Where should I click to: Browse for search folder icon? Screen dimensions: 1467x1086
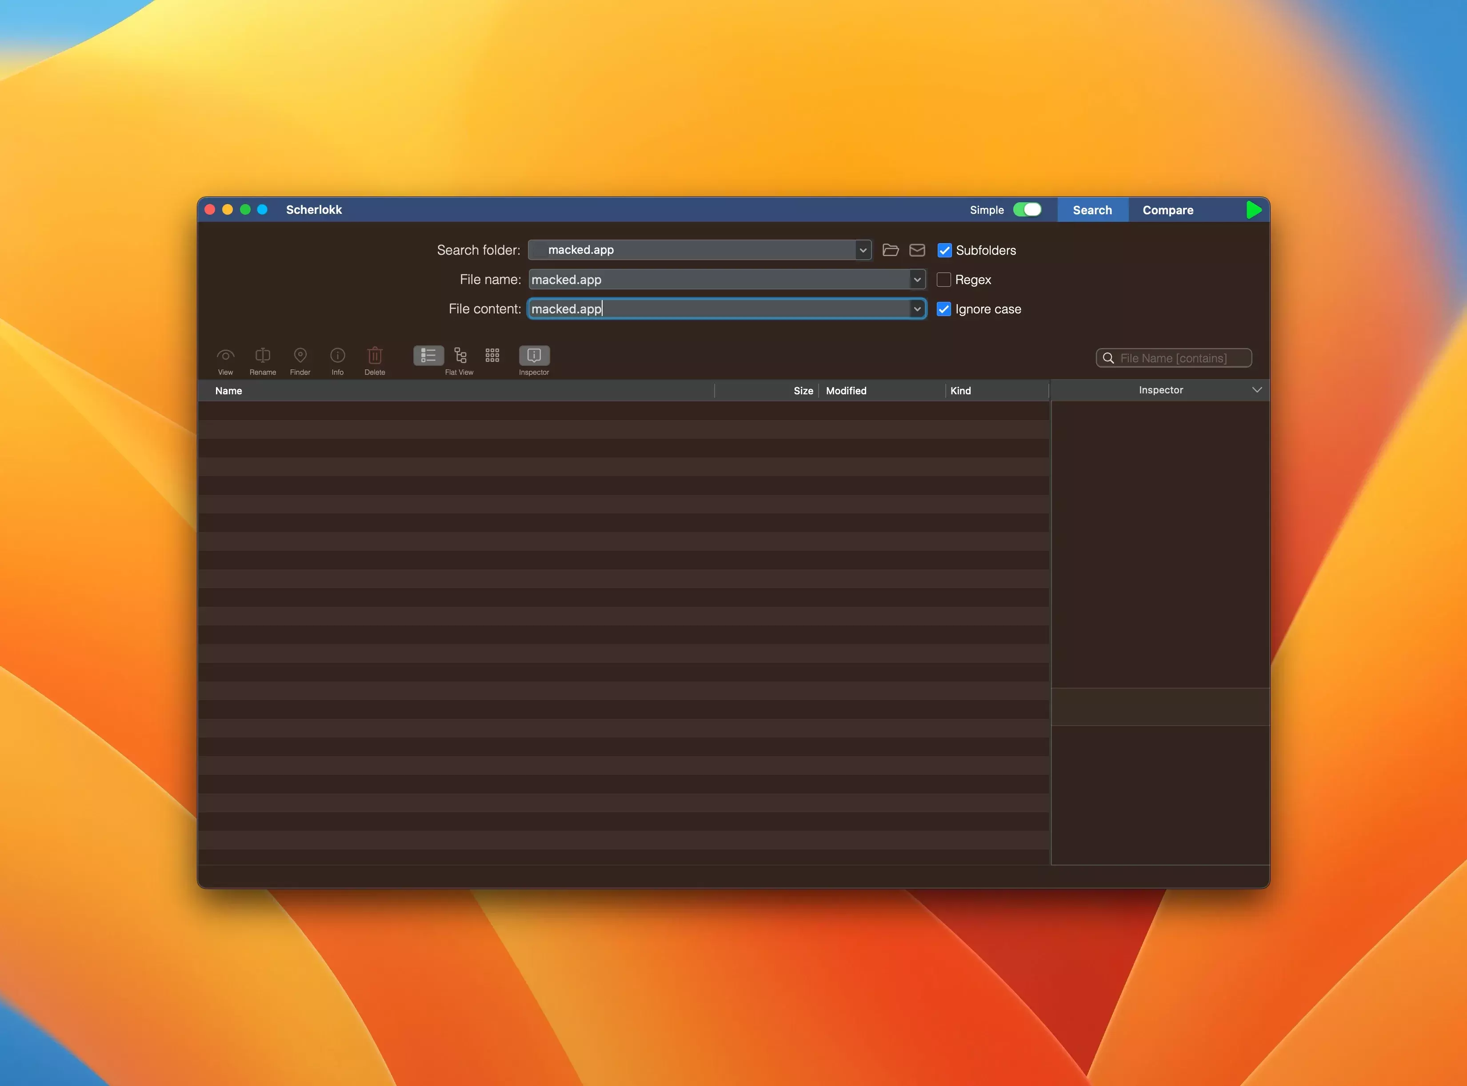point(891,250)
